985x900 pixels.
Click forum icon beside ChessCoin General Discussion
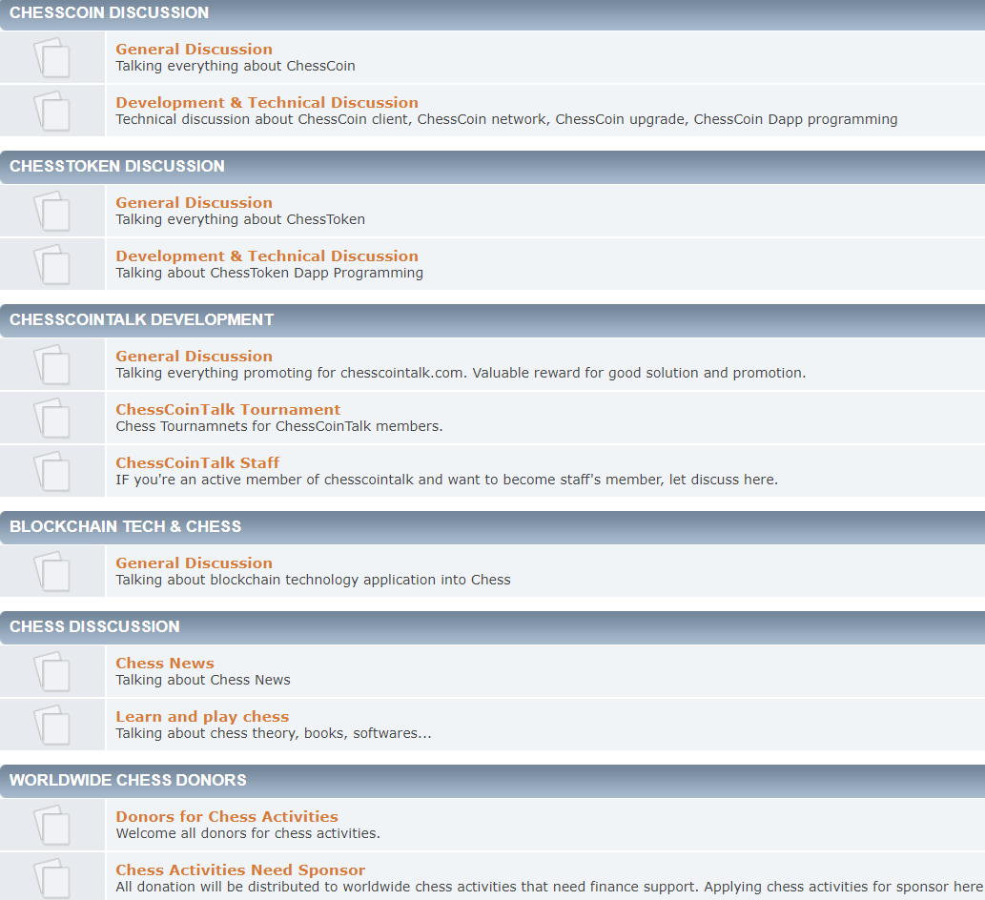click(x=51, y=57)
